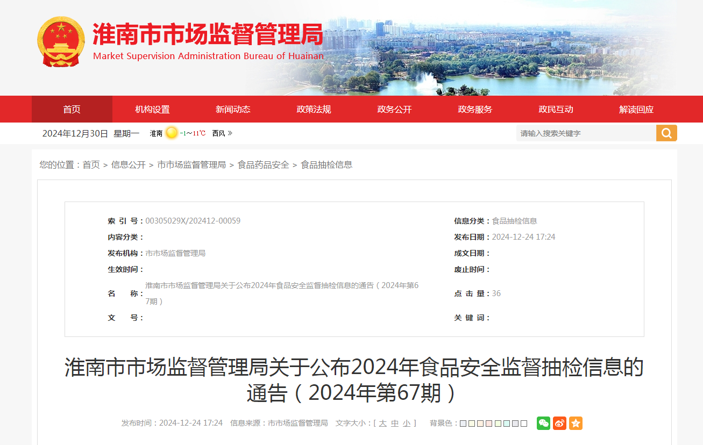
Task: Open the 机构设置 navigation menu
Action: point(153,109)
